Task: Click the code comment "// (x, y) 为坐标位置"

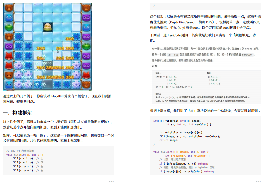Action: pyautogui.click(x=20, y=151)
